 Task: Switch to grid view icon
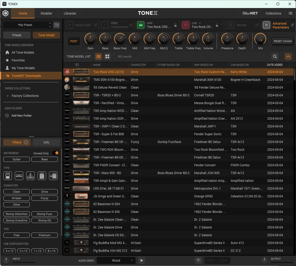point(107,56)
